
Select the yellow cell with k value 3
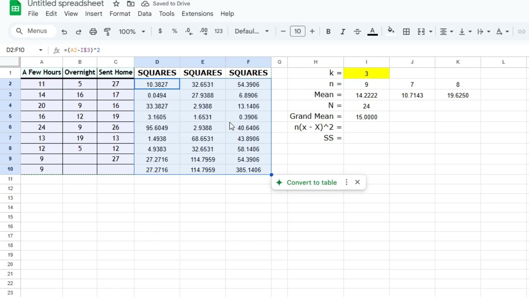(x=366, y=73)
